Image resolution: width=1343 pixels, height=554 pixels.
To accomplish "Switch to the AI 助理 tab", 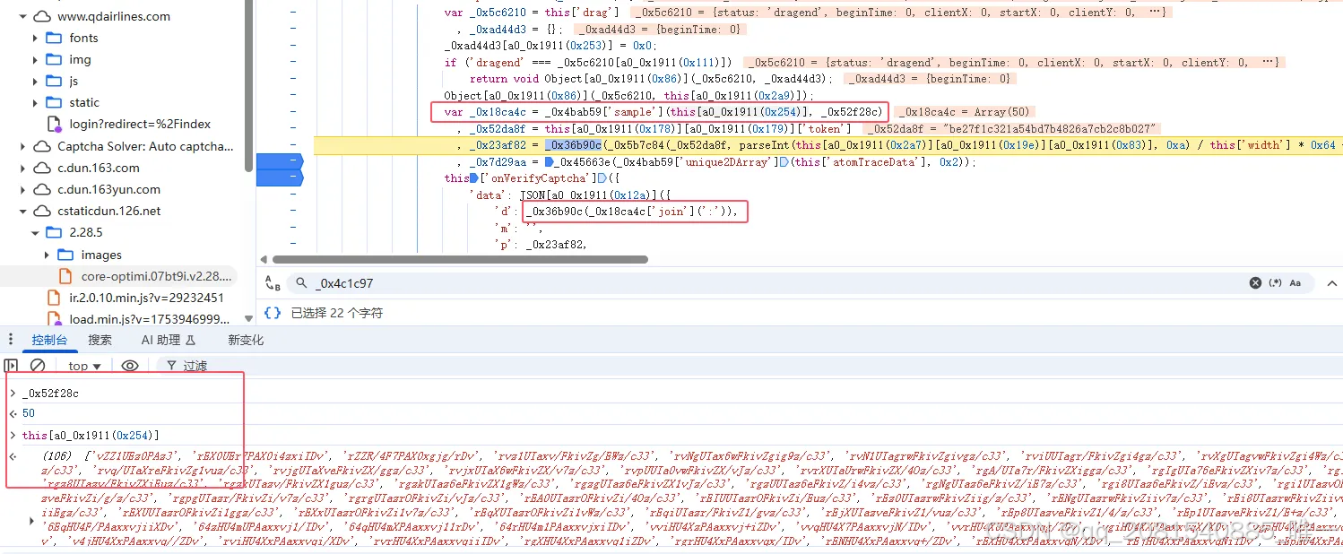I will (x=168, y=340).
